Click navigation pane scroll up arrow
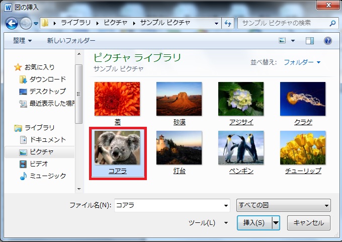Viewport: 342px width, 242px height. pyautogui.click(x=79, y=54)
